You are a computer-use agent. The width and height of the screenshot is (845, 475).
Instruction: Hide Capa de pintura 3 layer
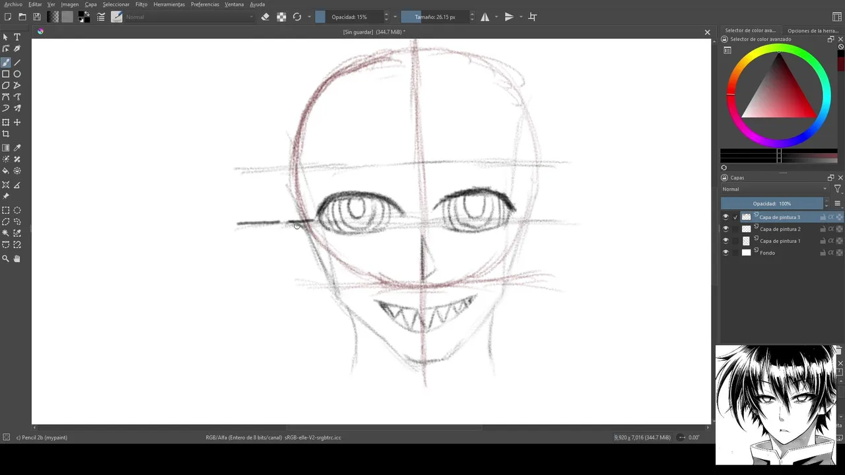tap(726, 217)
